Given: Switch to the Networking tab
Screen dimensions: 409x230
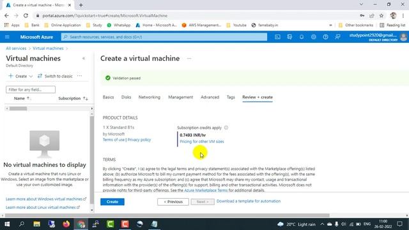Looking at the screenshot, I should pyautogui.click(x=149, y=97).
